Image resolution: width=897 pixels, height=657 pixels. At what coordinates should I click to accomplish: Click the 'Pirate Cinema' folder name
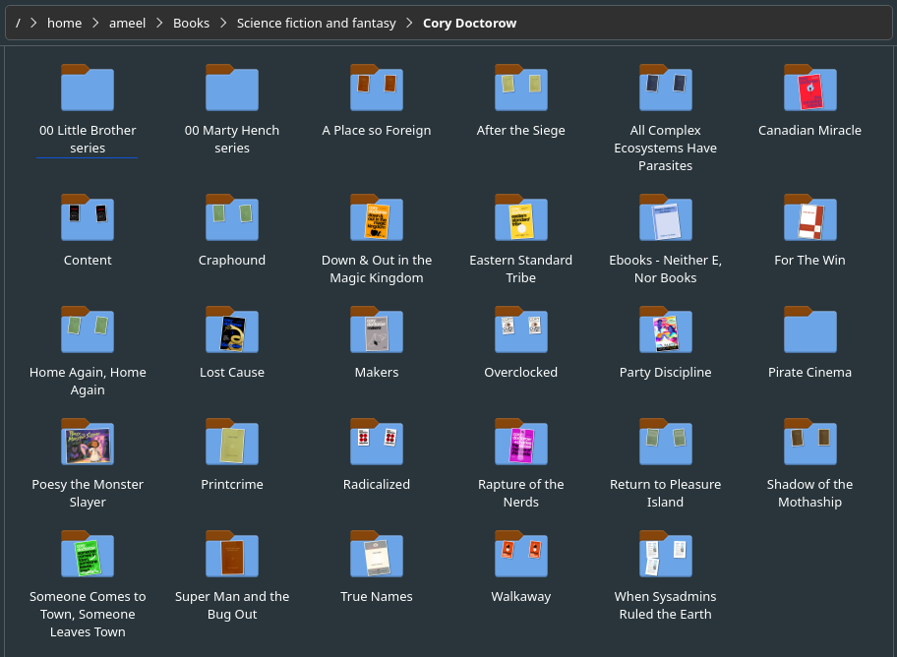click(810, 372)
